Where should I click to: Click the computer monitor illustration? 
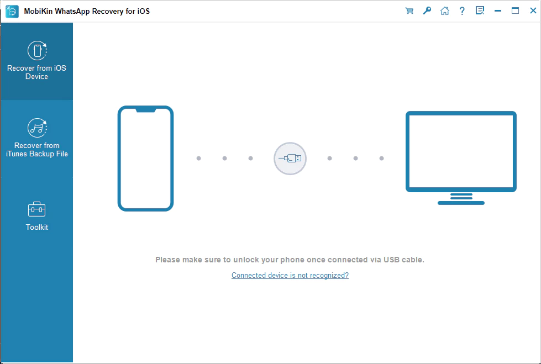[461, 151]
